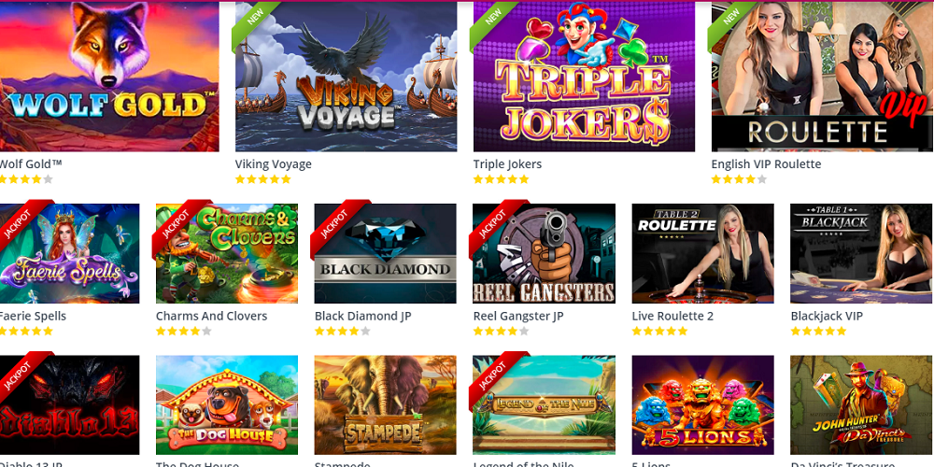Viewport: 934px width, 467px height.
Task: Launch the Viking Voyage slot image
Action: (x=347, y=77)
